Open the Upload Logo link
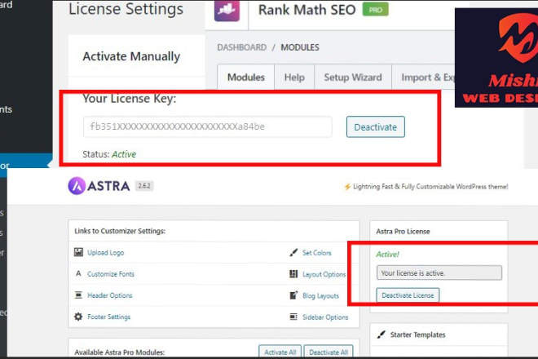Viewport: 538px width, 359px height. click(105, 252)
